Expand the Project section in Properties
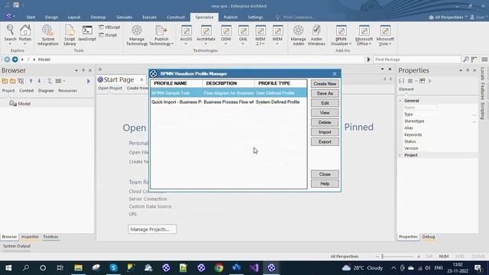 400,155
